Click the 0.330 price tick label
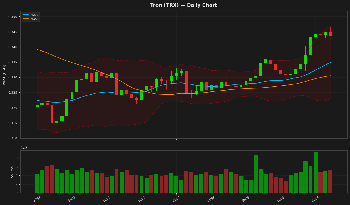The image size is (350, 205). tap(12, 77)
